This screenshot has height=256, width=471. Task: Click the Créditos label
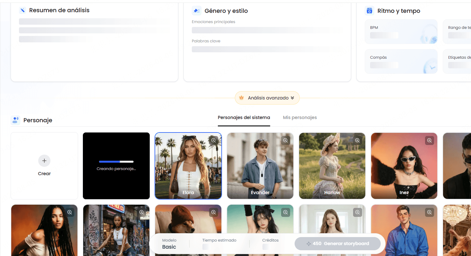pyautogui.click(x=271, y=240)
